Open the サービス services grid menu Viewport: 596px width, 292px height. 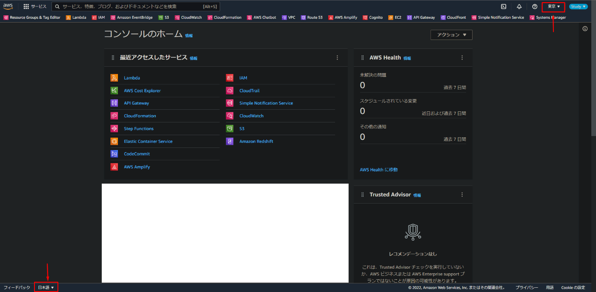[x=35, y=6]
